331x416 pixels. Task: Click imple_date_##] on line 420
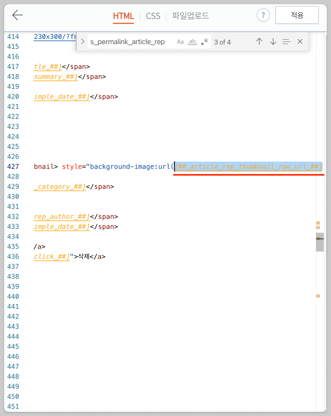62,97
